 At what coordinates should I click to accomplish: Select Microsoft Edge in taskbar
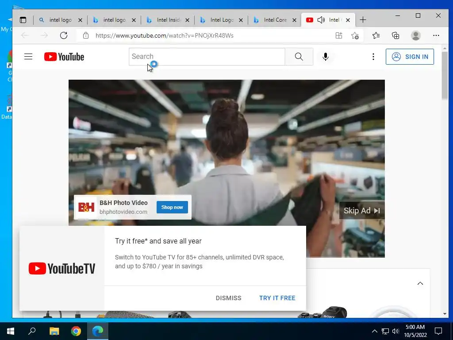click(98, 331)
